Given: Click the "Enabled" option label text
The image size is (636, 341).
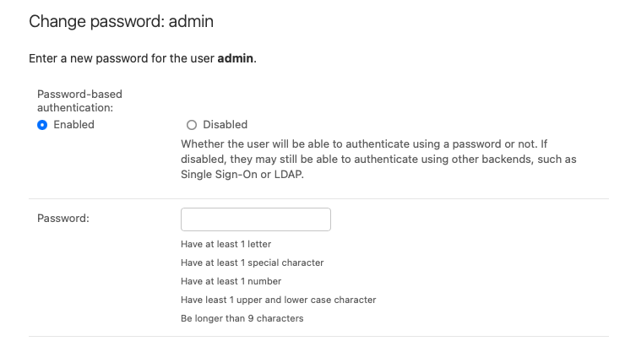Looking at the screenshot, I should pos(73,125).
